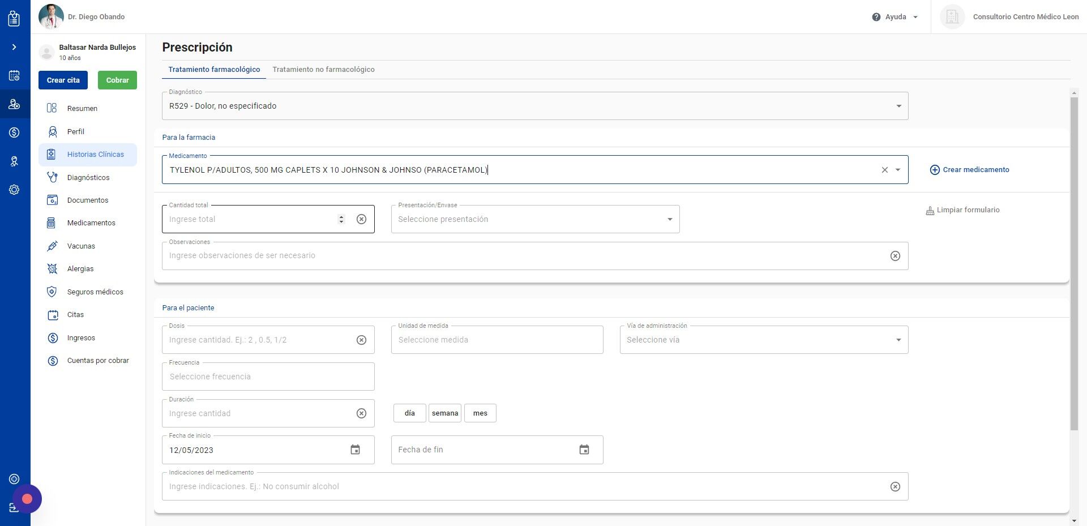Open Diagnósticos using stethoscope icon

[52, 177]
